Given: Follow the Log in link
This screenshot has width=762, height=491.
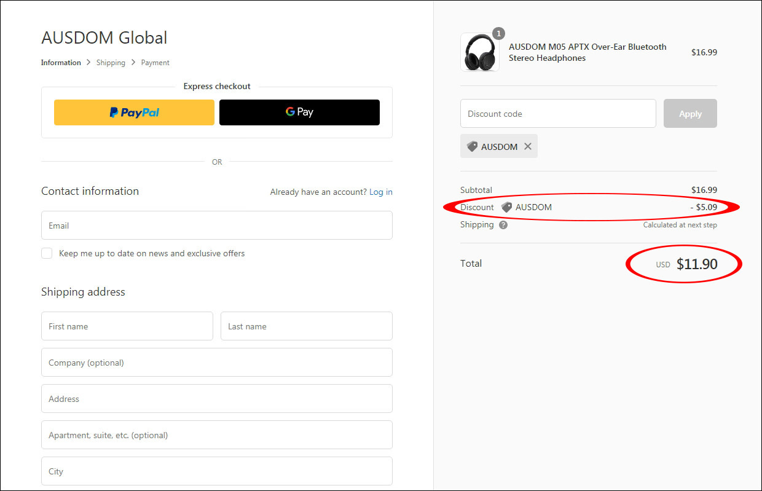Looking at the screenshot, I should (x=381, y=192).
